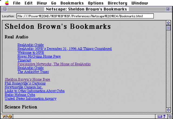Click the security key icon in status bar
Image resolution: width=173 pixels, height=119 pixels.
click(x=7, y=117)
